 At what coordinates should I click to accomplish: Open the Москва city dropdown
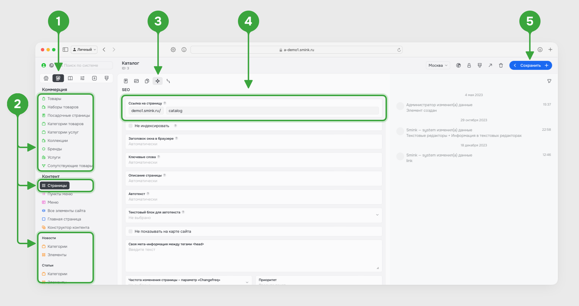pos(438,65)
